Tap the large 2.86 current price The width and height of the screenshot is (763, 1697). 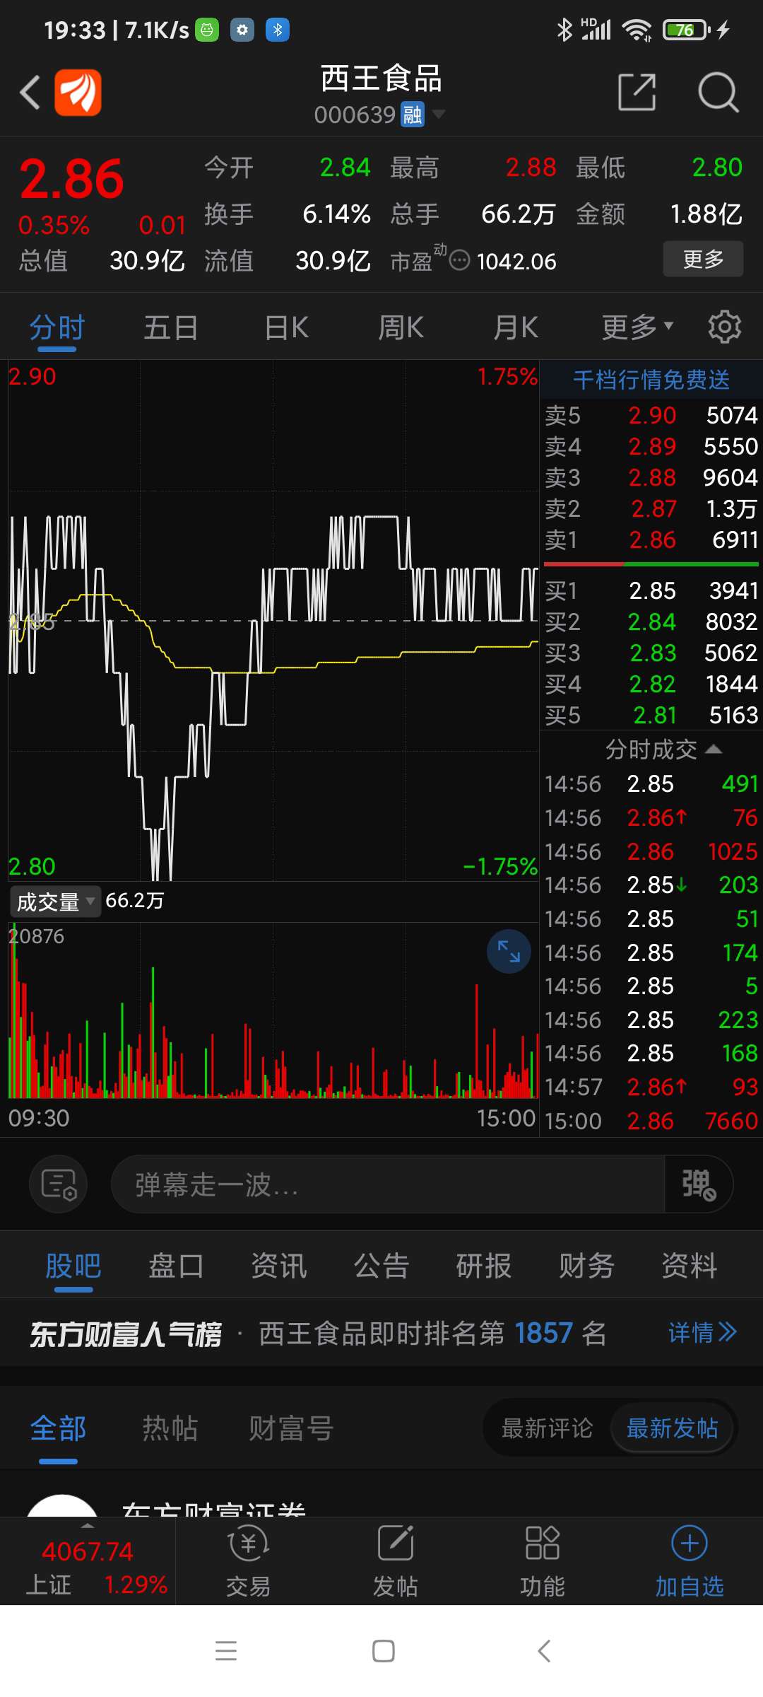coord(71,179)
